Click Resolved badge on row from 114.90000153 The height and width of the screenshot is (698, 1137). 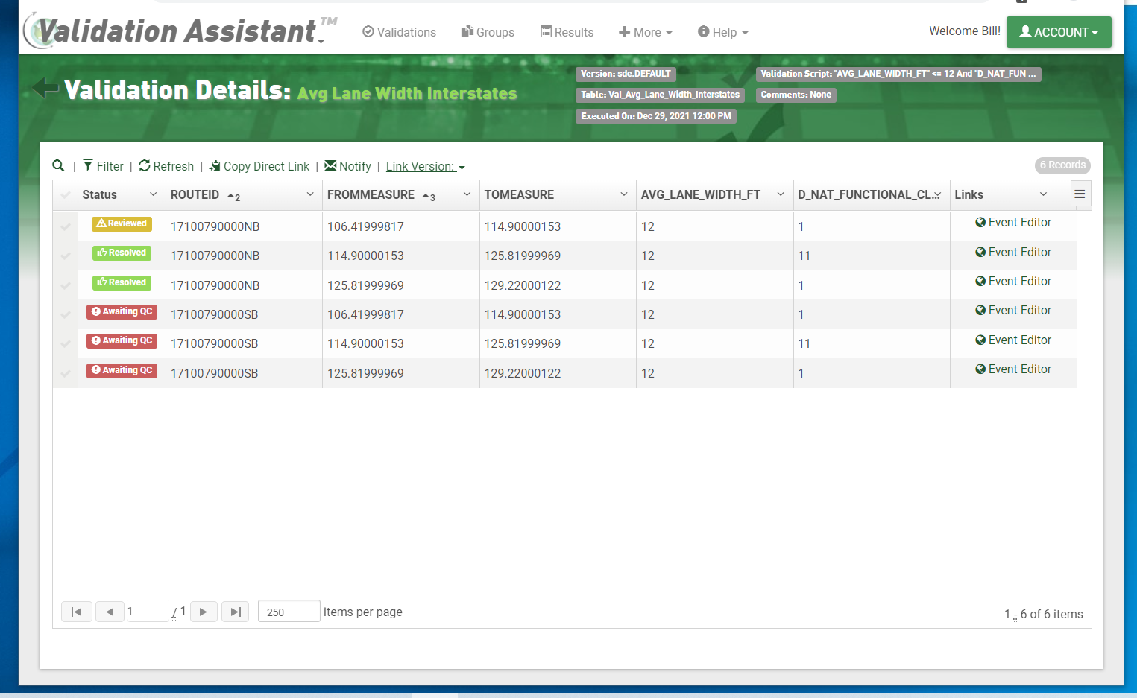122,253
